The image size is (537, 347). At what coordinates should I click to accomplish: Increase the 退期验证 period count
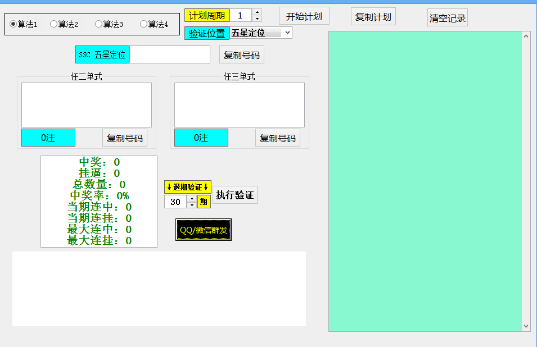coord(192,199)
